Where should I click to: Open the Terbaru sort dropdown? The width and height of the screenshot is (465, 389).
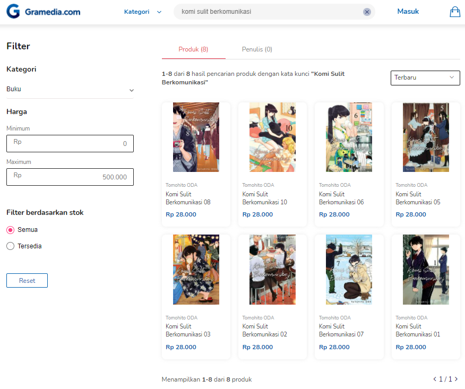click(425, 77)
